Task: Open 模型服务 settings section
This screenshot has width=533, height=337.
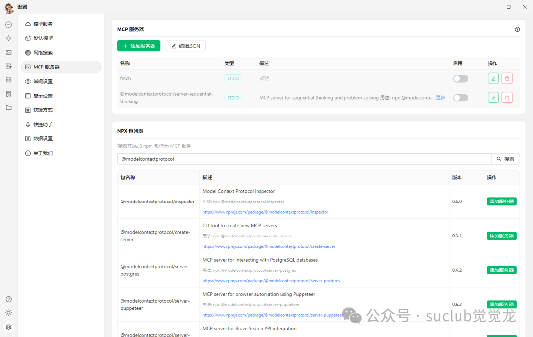Action: pyautogui.click(x=43, y=24)
